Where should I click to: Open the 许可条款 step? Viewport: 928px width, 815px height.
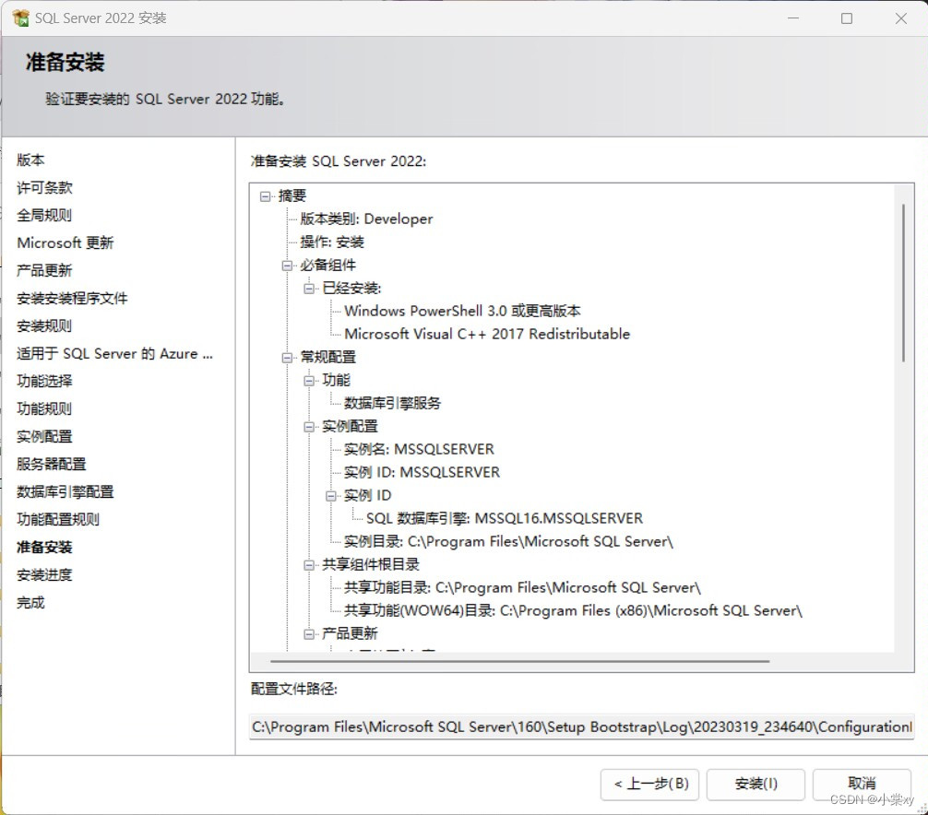(x=44, y=188)
